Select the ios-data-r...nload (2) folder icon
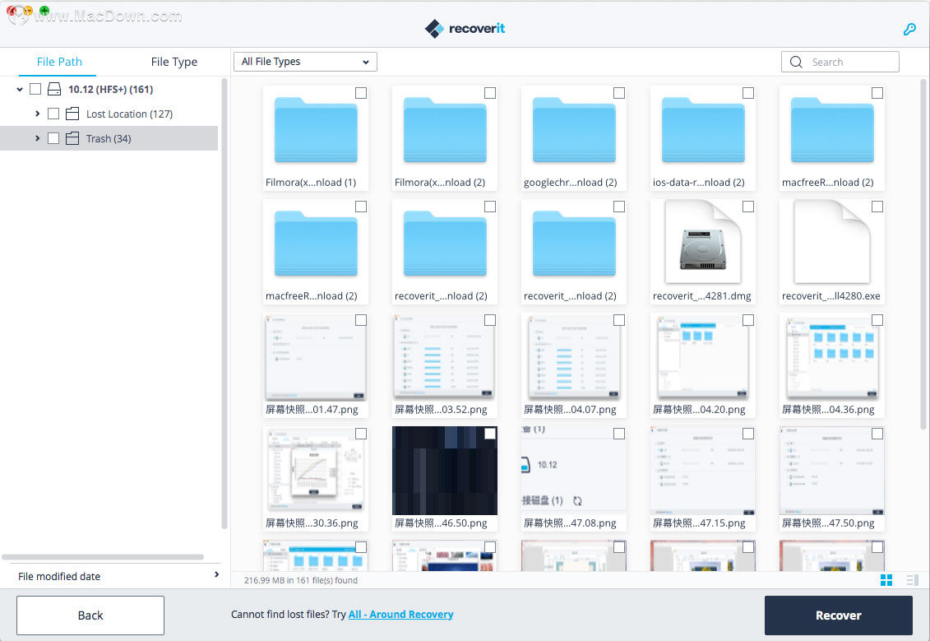The width and height of the screenshot is (930, 641). click(x=703, y=130)
